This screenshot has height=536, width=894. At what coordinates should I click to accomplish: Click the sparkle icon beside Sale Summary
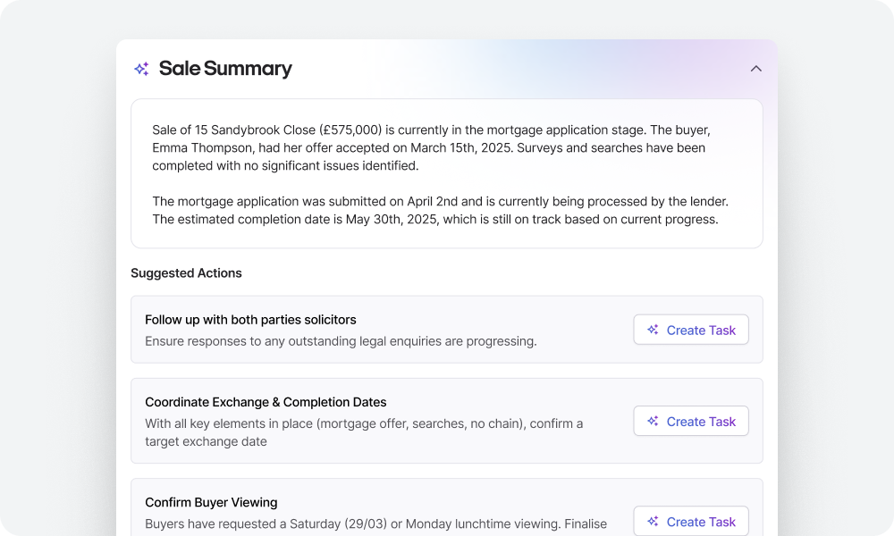[x=141, y=69]
